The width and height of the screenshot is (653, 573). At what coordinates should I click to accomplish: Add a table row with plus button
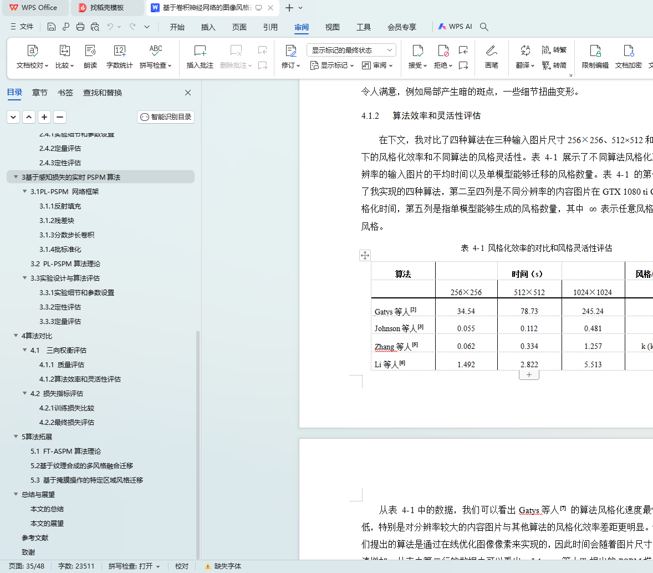click(529, 375)
